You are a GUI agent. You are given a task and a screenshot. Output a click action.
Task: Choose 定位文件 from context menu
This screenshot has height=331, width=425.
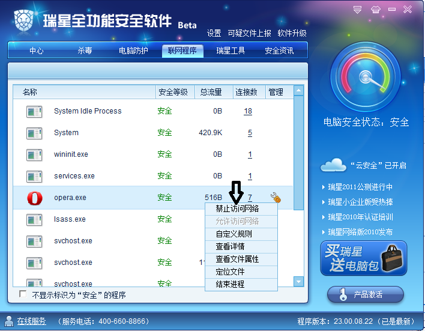[x=241, y=272]
